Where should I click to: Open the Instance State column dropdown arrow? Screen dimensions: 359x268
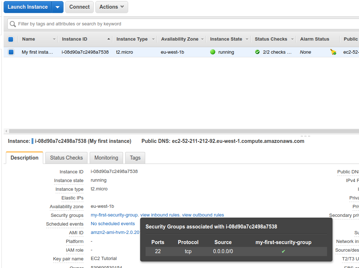point(247,39)
